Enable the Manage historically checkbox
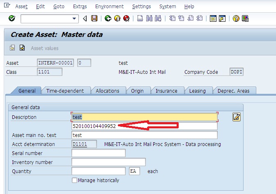276x194 pixels. [74, 180]
